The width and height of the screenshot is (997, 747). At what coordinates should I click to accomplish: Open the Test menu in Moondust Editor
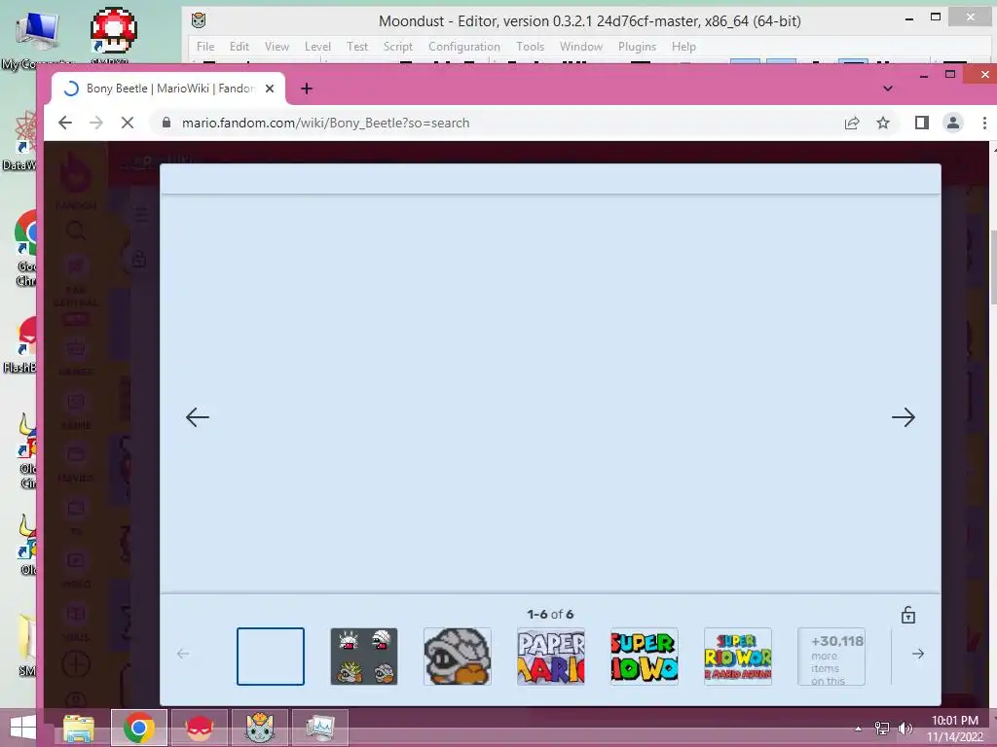(x=356, y=47)
